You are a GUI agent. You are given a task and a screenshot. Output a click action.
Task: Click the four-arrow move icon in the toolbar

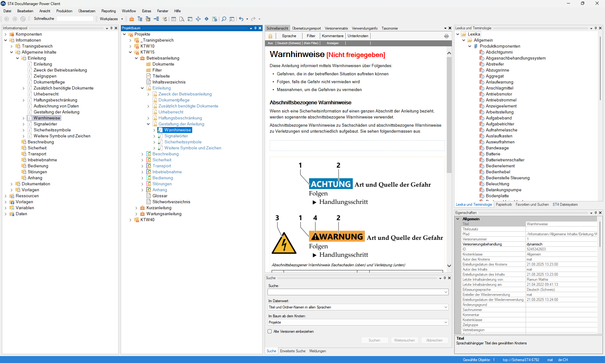[198, 19]
